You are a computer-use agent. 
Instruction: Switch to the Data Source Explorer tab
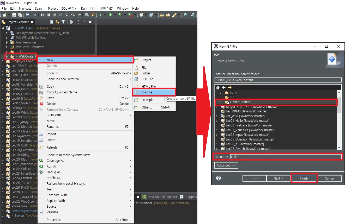(160, 197)
